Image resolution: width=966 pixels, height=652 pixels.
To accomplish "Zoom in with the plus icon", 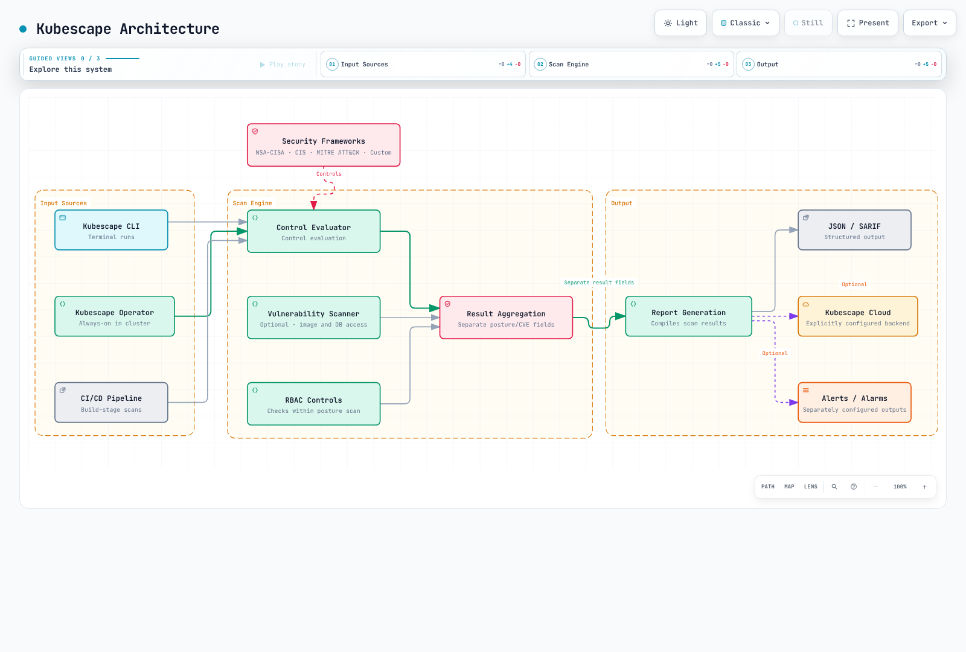I will [x=924, y=487].
